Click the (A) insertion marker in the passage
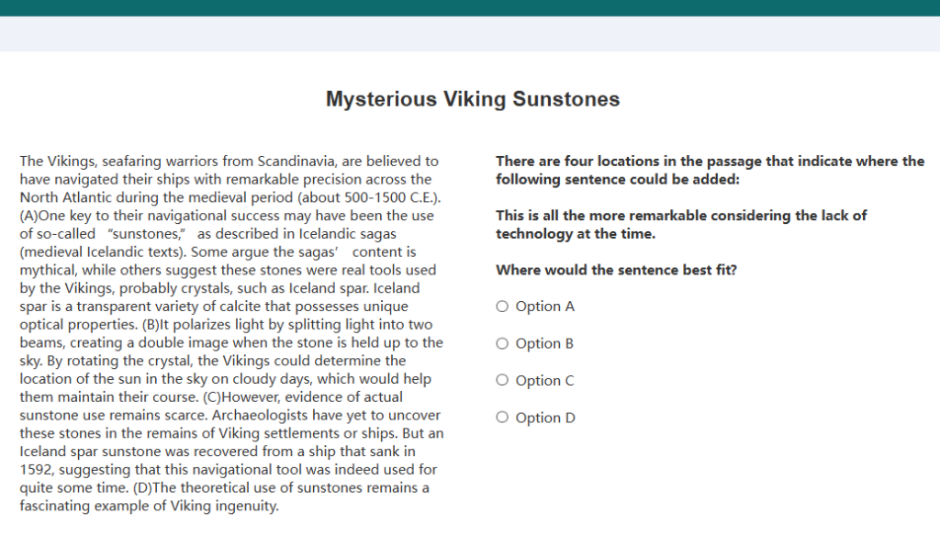 point(28,216)
